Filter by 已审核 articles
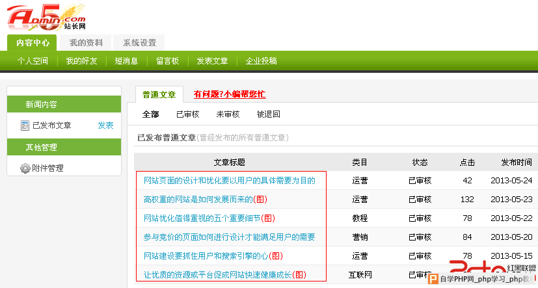This screenshot has height=288, width=538. 188,114
